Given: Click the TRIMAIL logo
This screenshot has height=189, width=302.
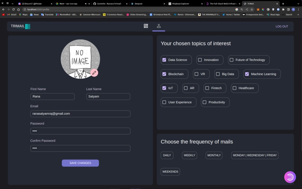Looking at the screenshot, I should (20, 26).
